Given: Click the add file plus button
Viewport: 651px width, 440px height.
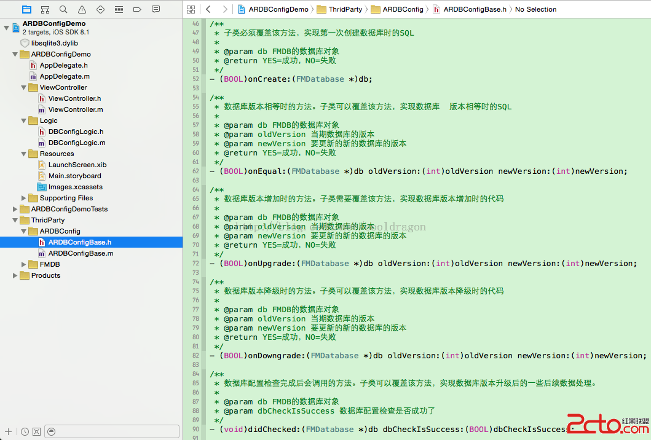Looking at the screenshot, I should coord(8,431).
